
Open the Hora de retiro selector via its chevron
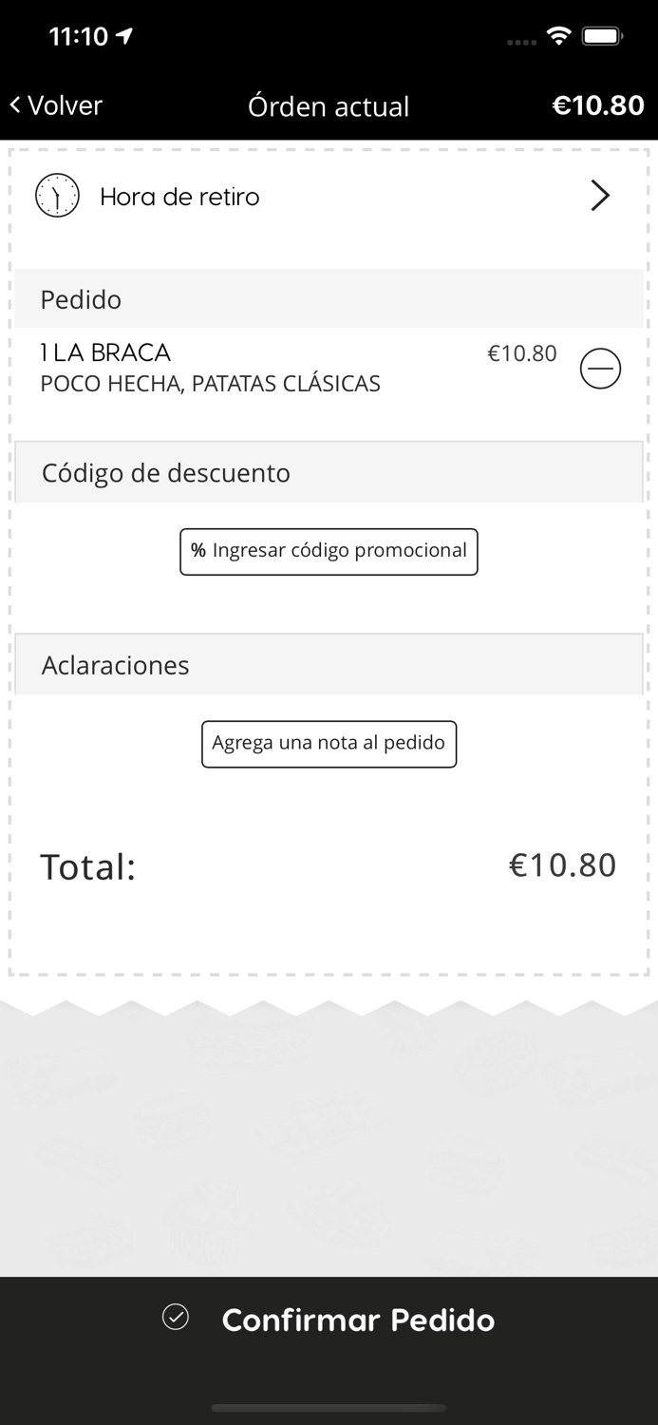600,196
